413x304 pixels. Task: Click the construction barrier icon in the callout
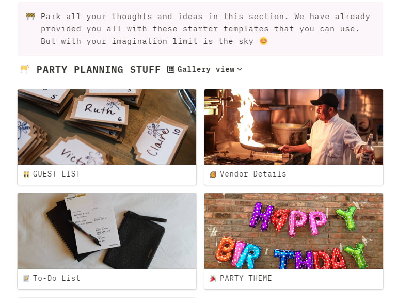pos(30,17)
